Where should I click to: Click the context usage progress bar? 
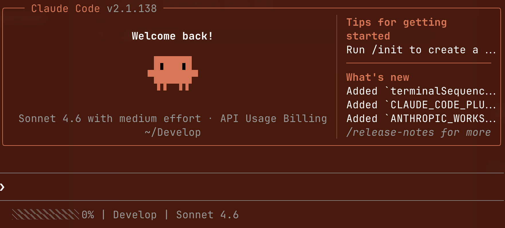pyautogui.click(x=46, y=215)
